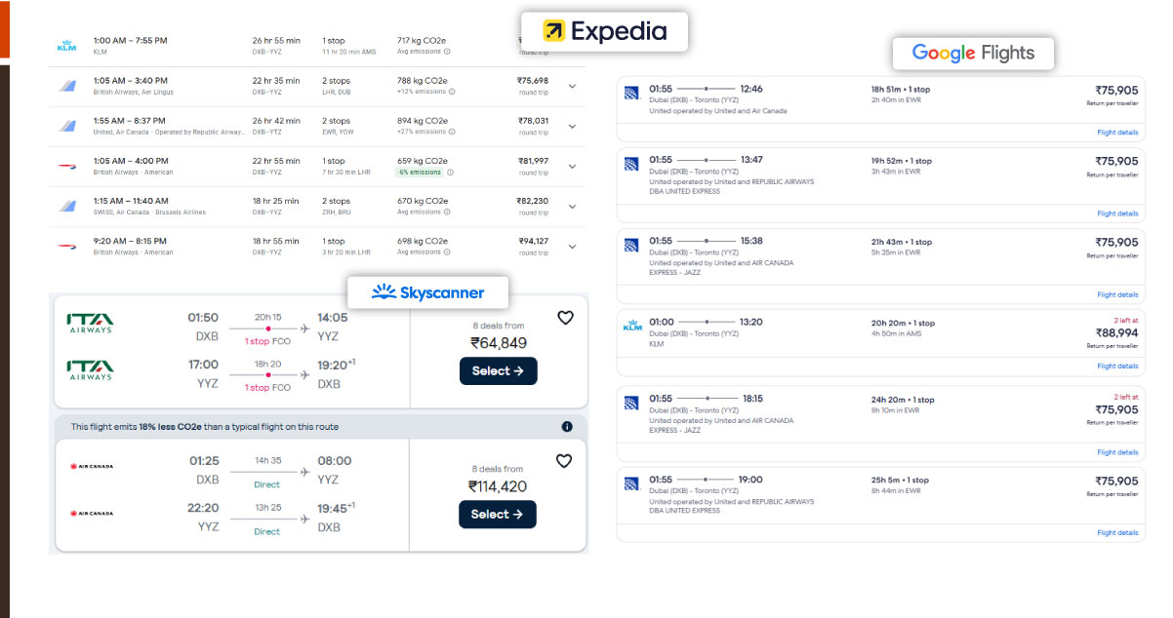Favorite the Air Canada ₹114,420 direct flight
The height and width of the screenshot is (618, 1173).
coord(564,461)
